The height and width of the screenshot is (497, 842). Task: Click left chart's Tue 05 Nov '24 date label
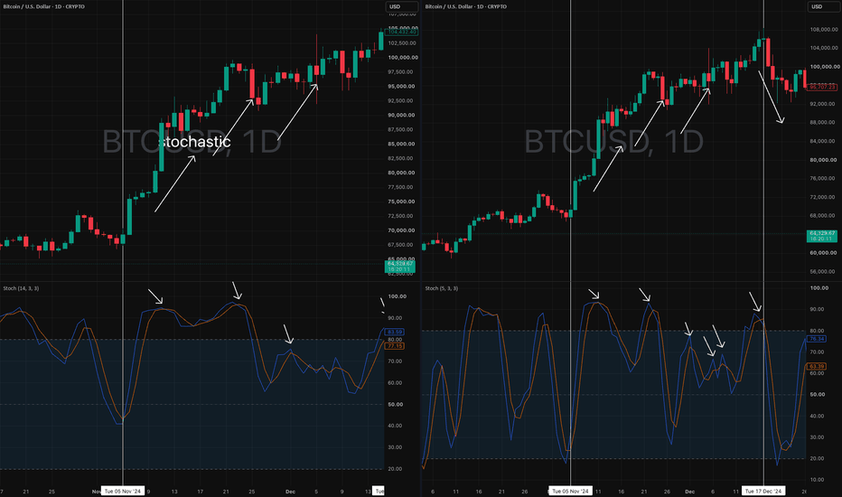click(123, 491)
